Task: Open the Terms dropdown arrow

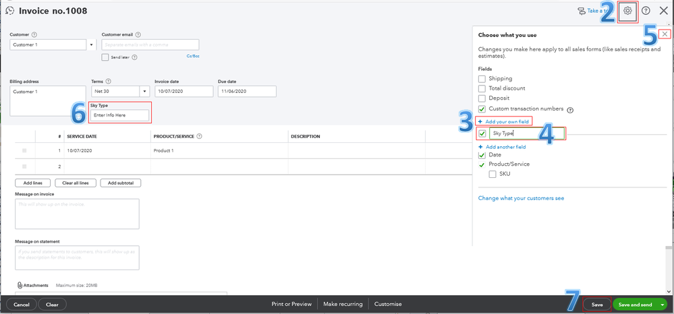Action: pyautogui.click(x=144, y=92)
